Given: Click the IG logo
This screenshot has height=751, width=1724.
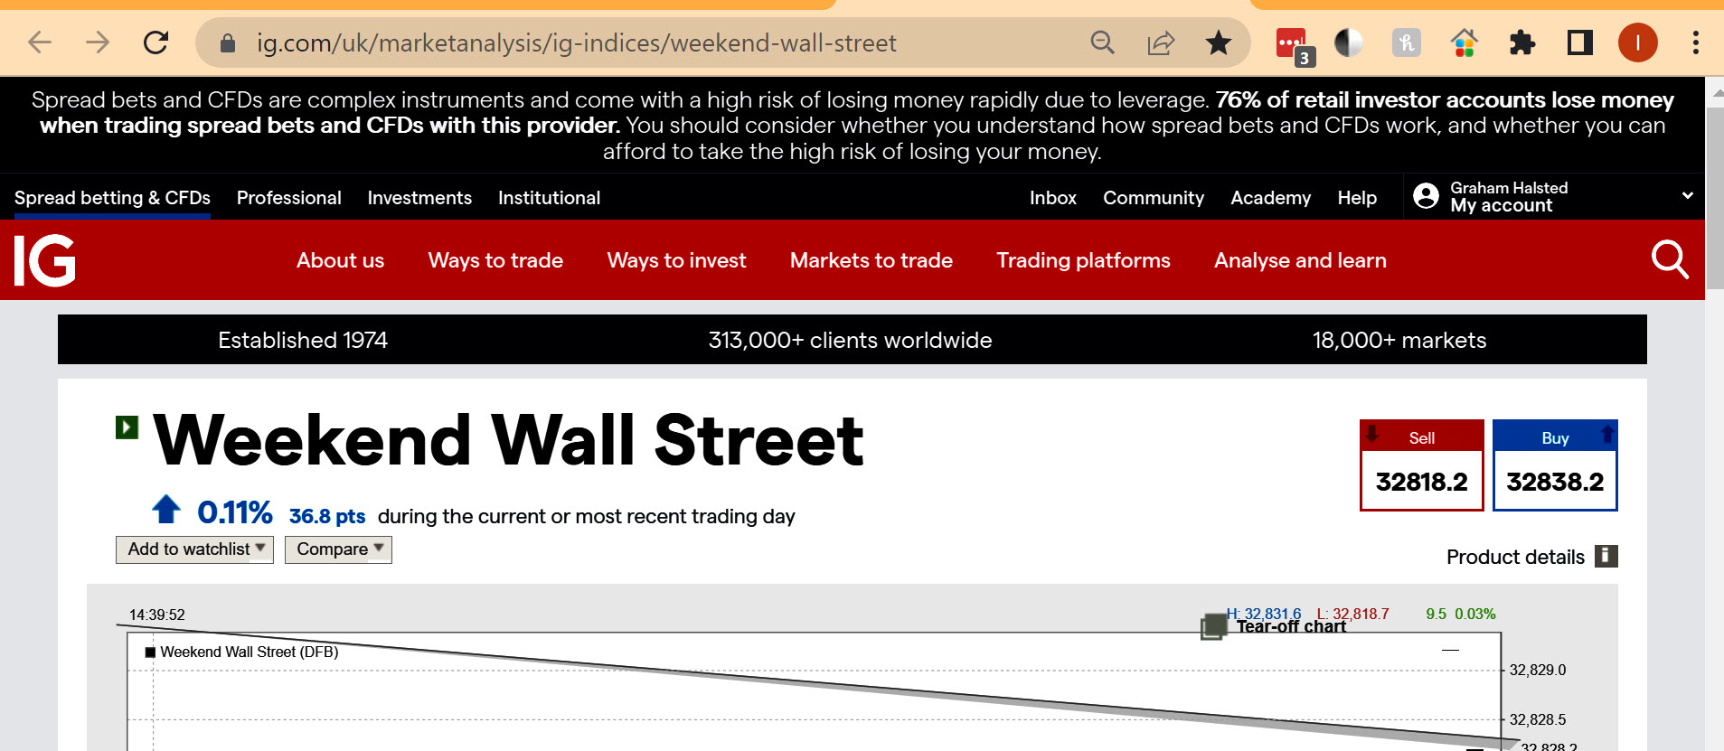Looking at the screenshot, I should pyautogui.click(x=44, y=260).
